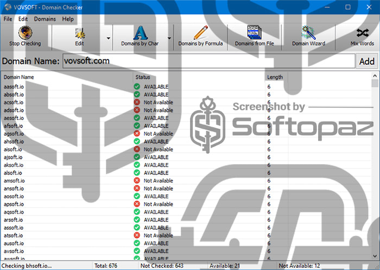Select the ajsoft.io domain entry
This screenshot has height=270, width=380.
tap(13, 157)
